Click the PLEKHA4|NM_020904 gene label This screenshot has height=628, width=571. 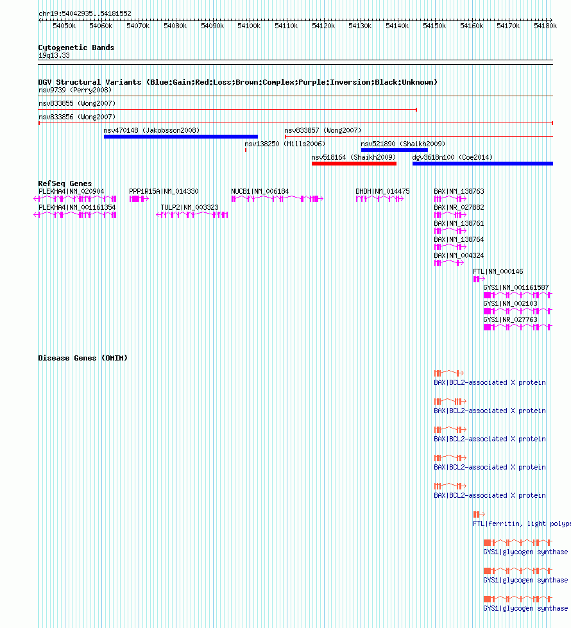(71, 191)
